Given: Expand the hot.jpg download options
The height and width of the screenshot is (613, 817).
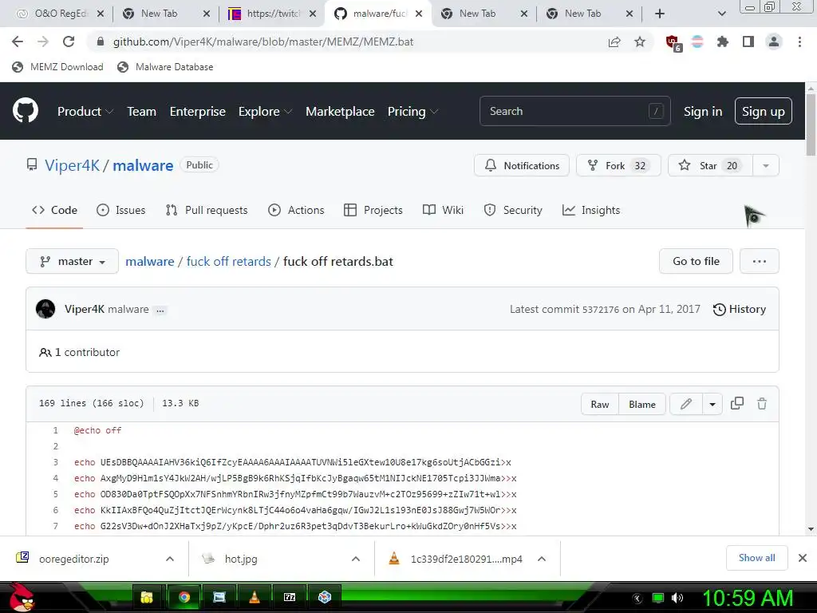Looking at the screenshot, I should click(x=356, y=559).
